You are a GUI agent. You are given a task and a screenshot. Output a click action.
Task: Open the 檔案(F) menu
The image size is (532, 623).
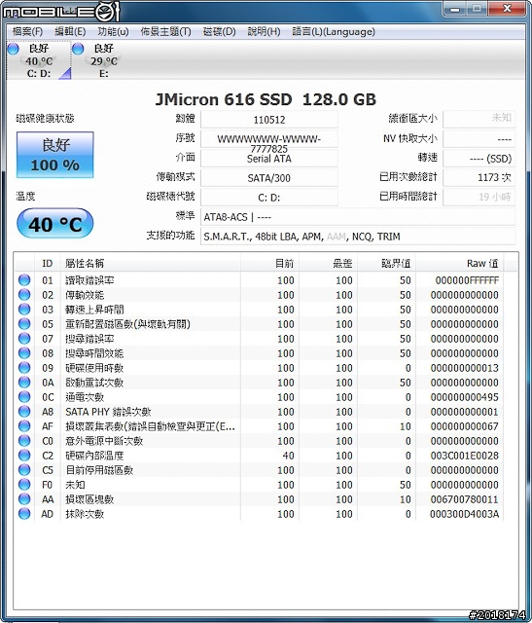(27, 31)
